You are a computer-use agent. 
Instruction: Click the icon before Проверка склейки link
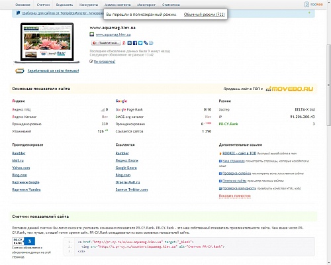click(x=220, y=174)
